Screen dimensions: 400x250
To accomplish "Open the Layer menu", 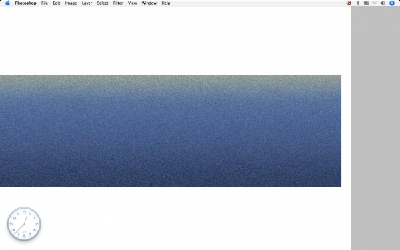I will [x=87, y=3].
